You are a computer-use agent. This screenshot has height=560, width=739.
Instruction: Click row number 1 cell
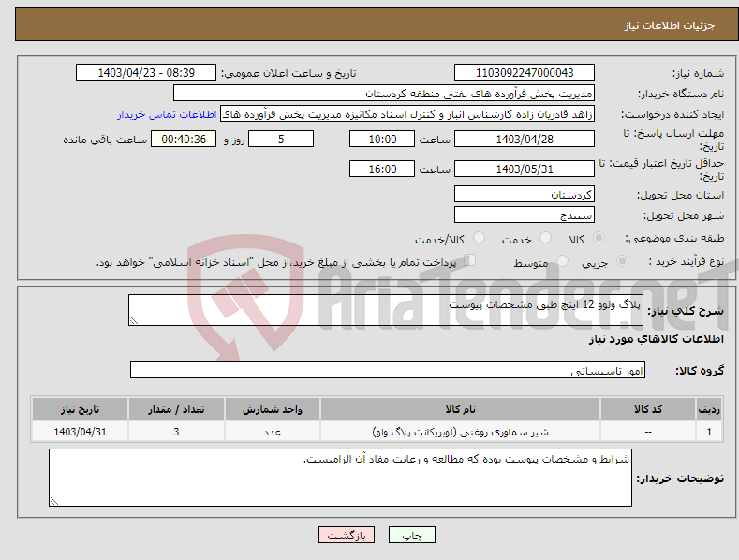[709, 432]
